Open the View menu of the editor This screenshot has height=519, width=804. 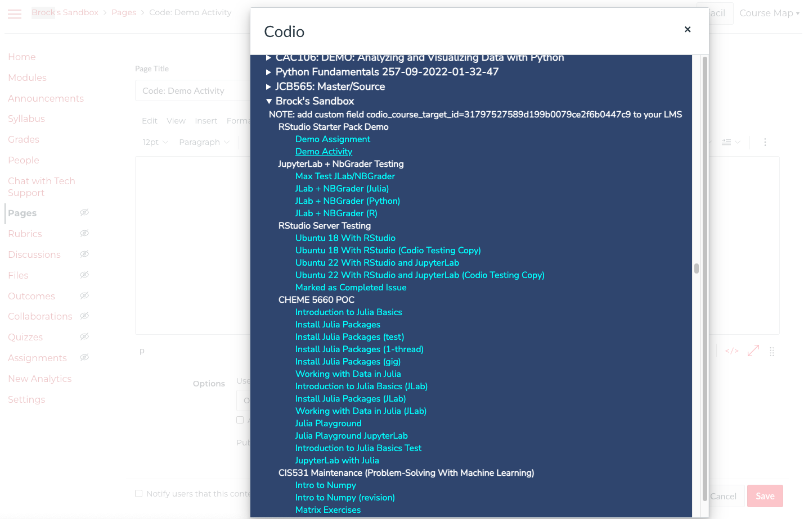(176, 121)
